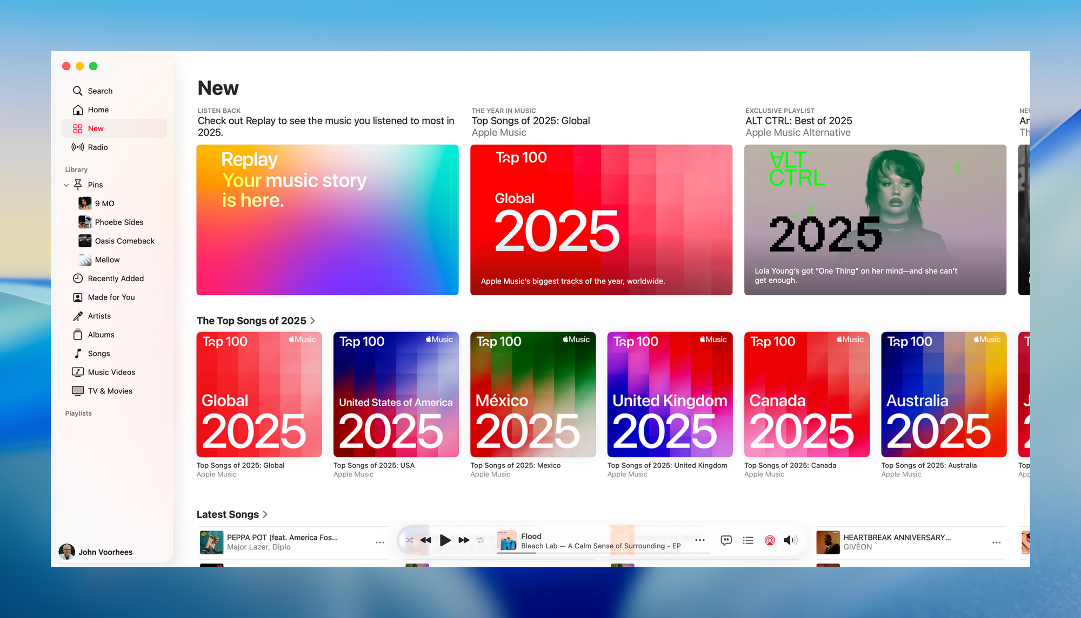The image size is (1081, 618).
Task: Open Radio from the sidebar
Action: (99, 147)
